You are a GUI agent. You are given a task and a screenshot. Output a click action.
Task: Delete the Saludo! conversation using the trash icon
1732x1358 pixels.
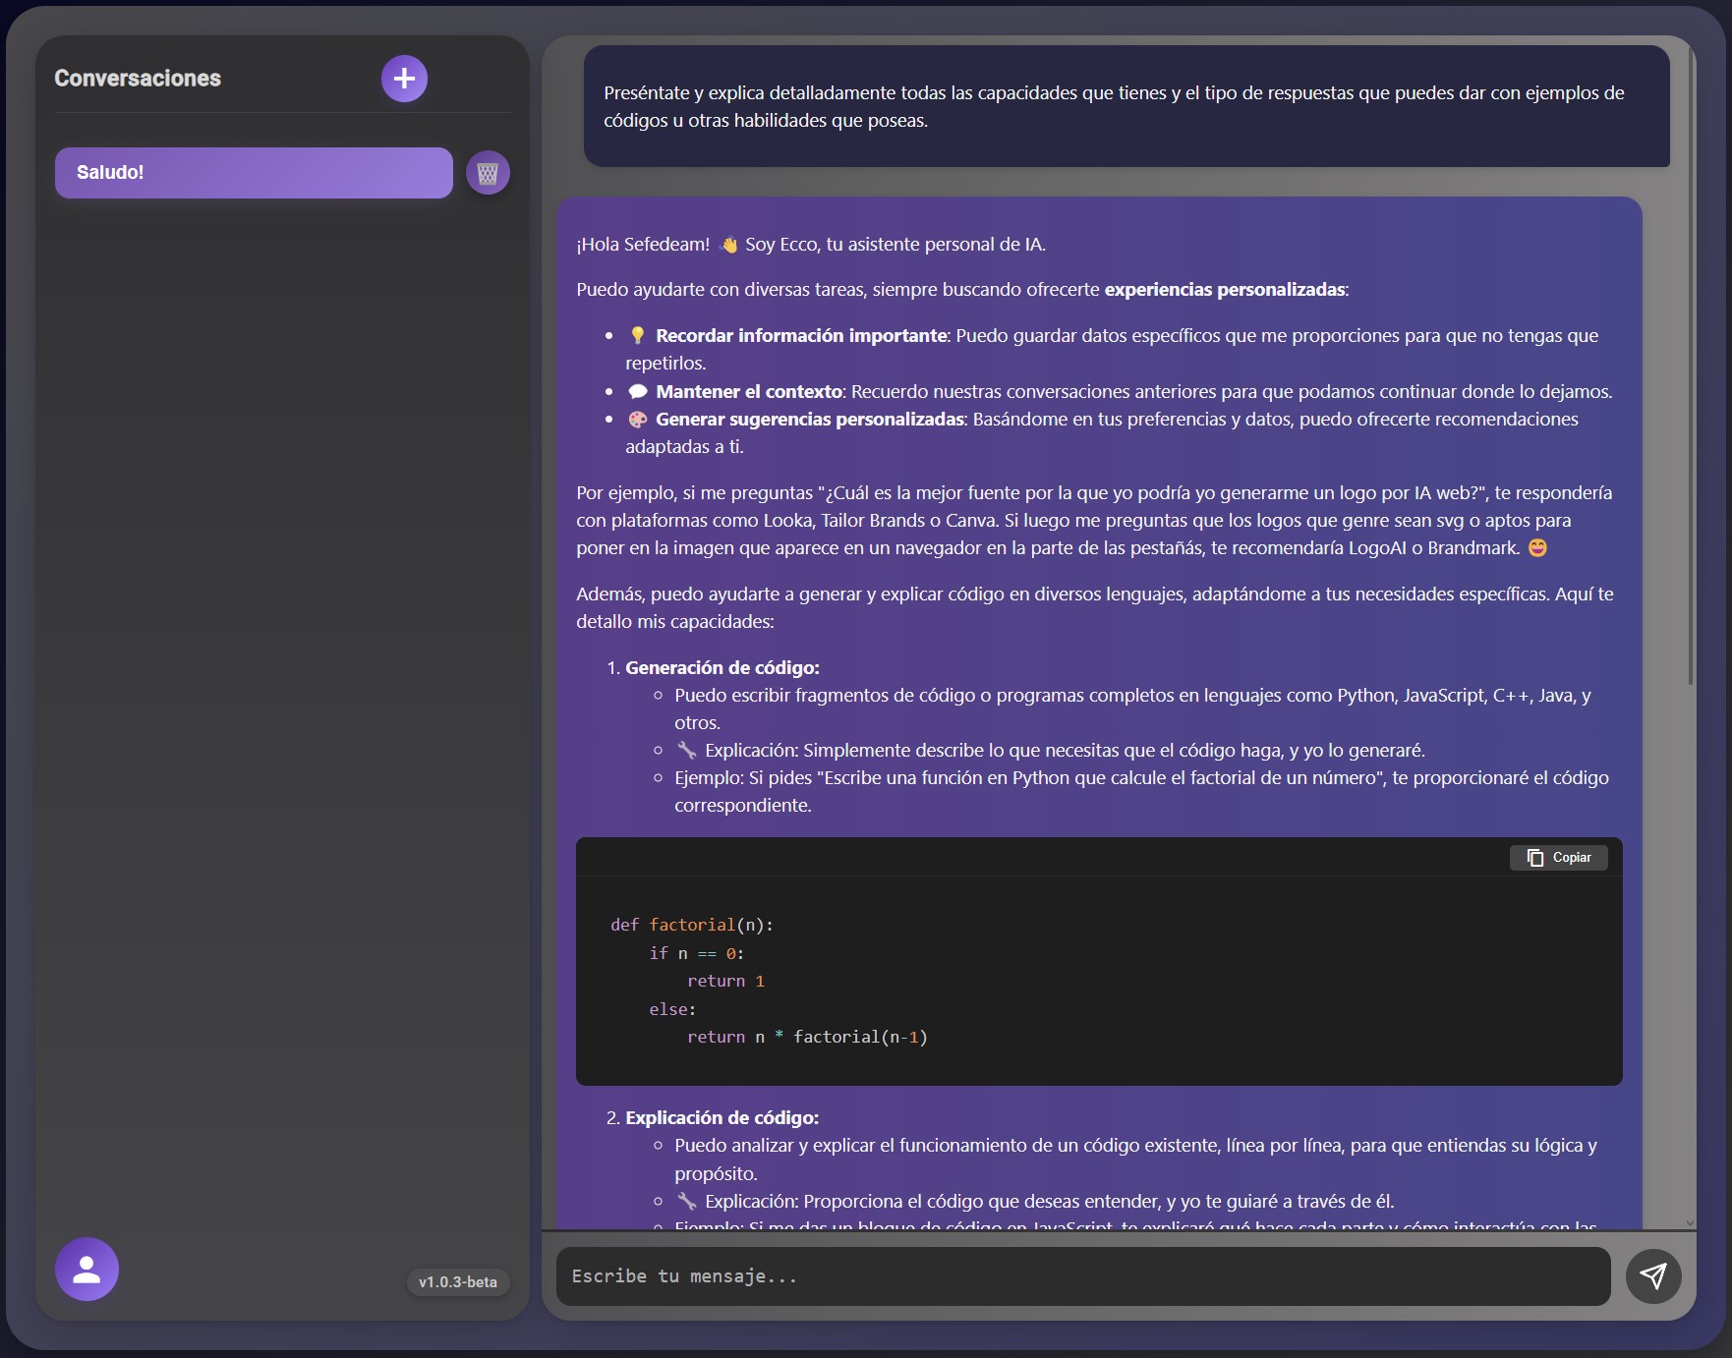pos(488,173)
